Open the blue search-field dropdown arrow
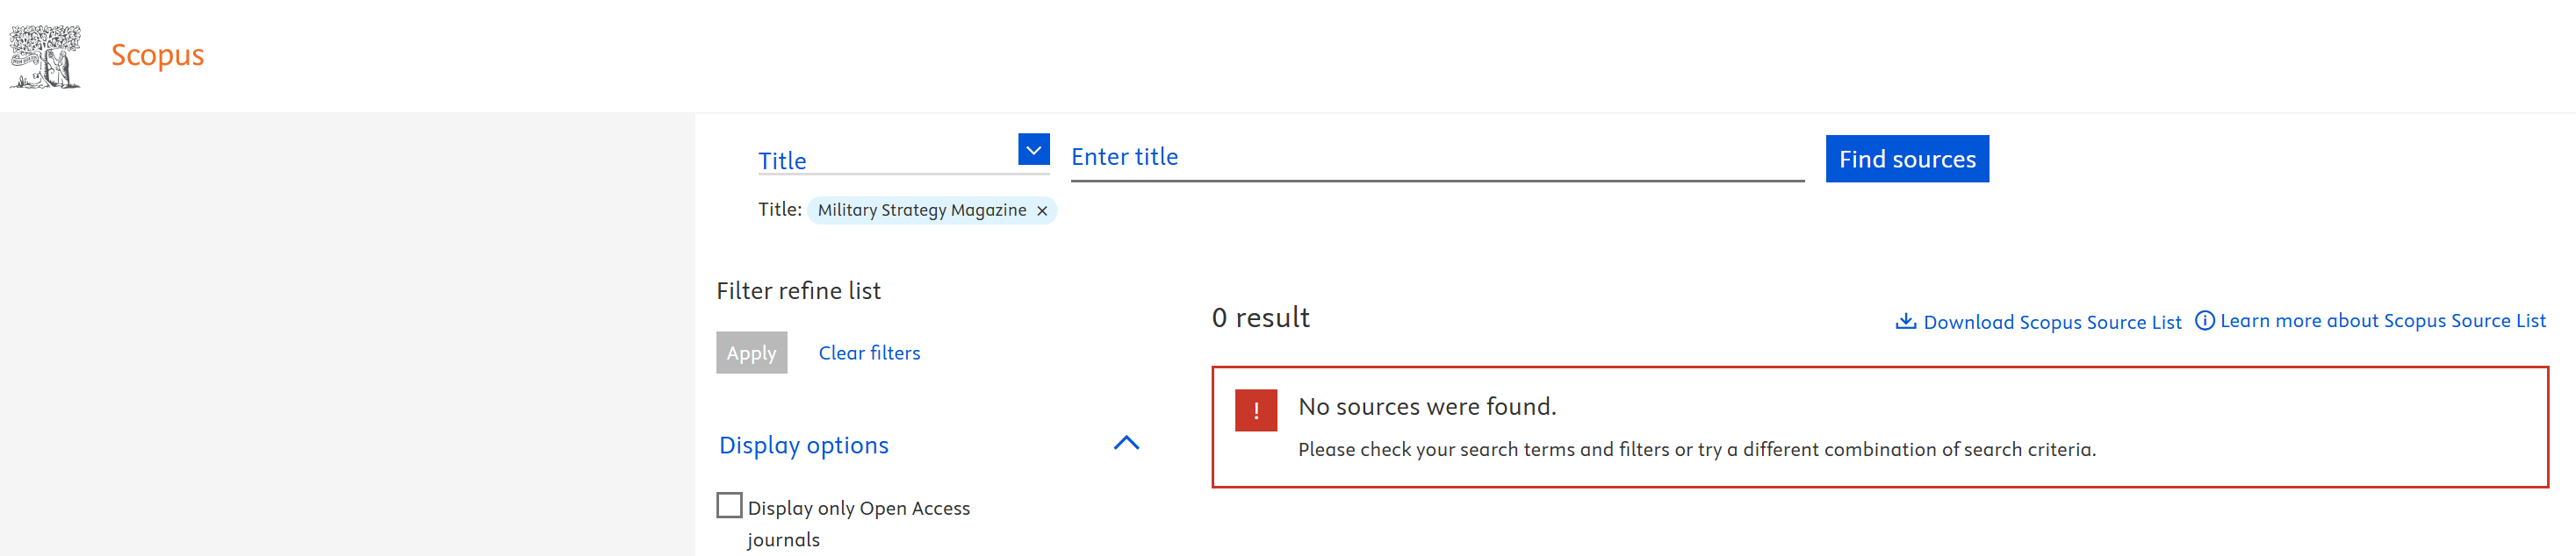Image resolution: width=2576 pixels, height=556 pixels. pyautogui.click(x=1033, y=150)
